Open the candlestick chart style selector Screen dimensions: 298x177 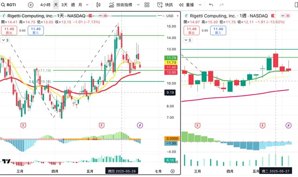tap(98, 5)
